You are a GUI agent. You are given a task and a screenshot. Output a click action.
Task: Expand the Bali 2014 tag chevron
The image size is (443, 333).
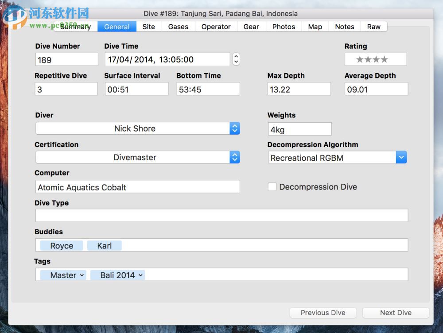tap(141, 275)
